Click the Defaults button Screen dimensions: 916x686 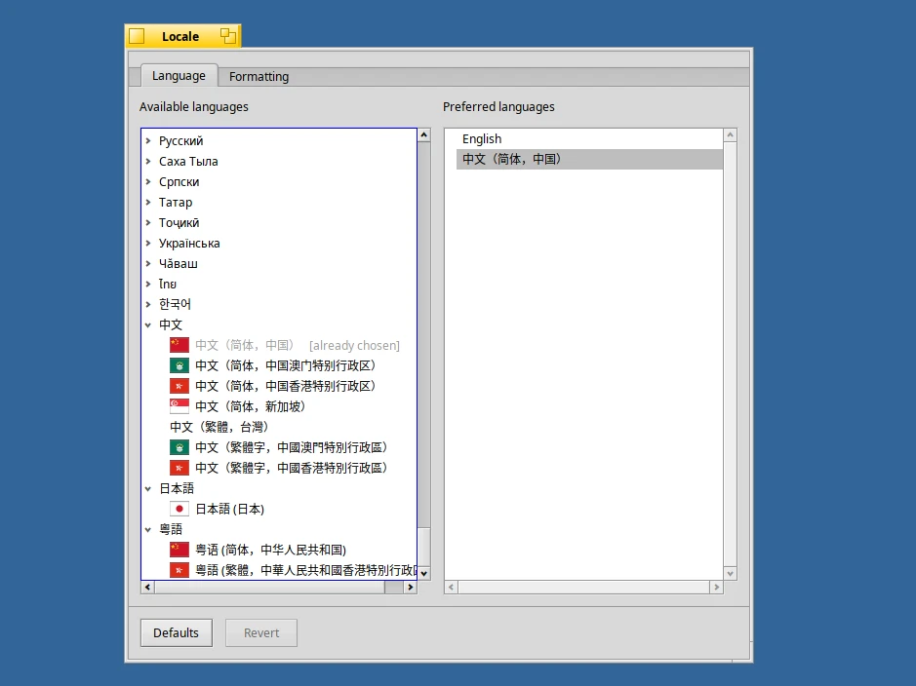coord(176,631)
